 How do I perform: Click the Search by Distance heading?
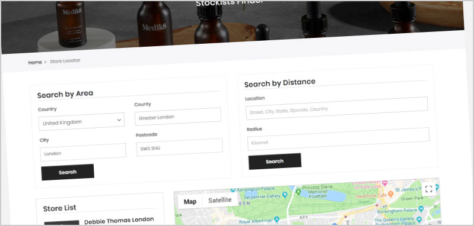click(x=279, y=83)
